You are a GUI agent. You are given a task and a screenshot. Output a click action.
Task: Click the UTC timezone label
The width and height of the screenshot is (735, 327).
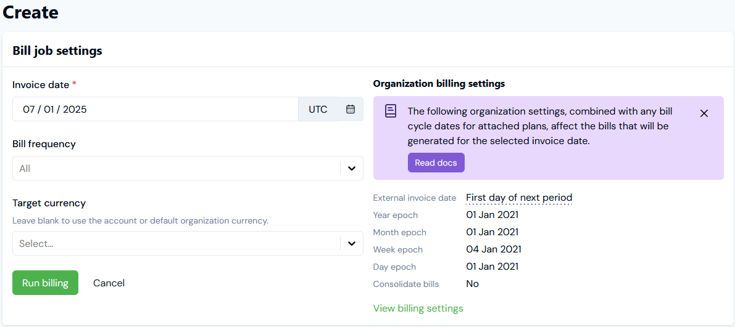318,110
